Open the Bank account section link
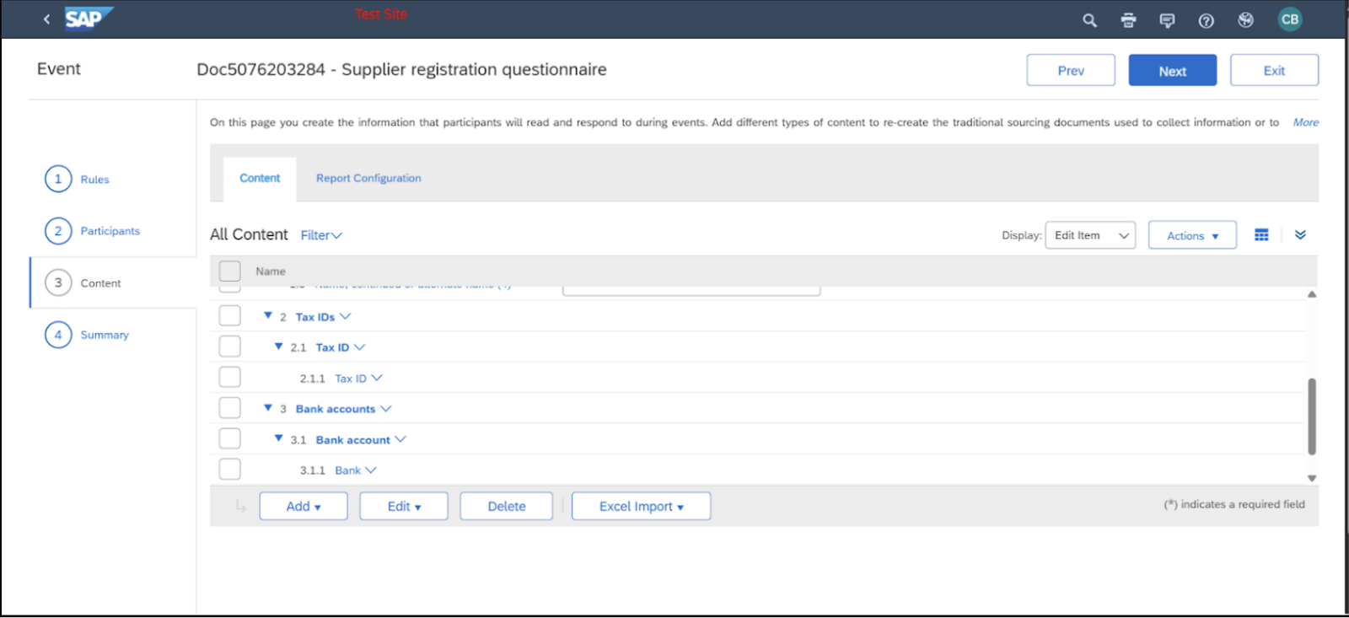Screen dimensions: 1349x618 [x=353, y=440]
